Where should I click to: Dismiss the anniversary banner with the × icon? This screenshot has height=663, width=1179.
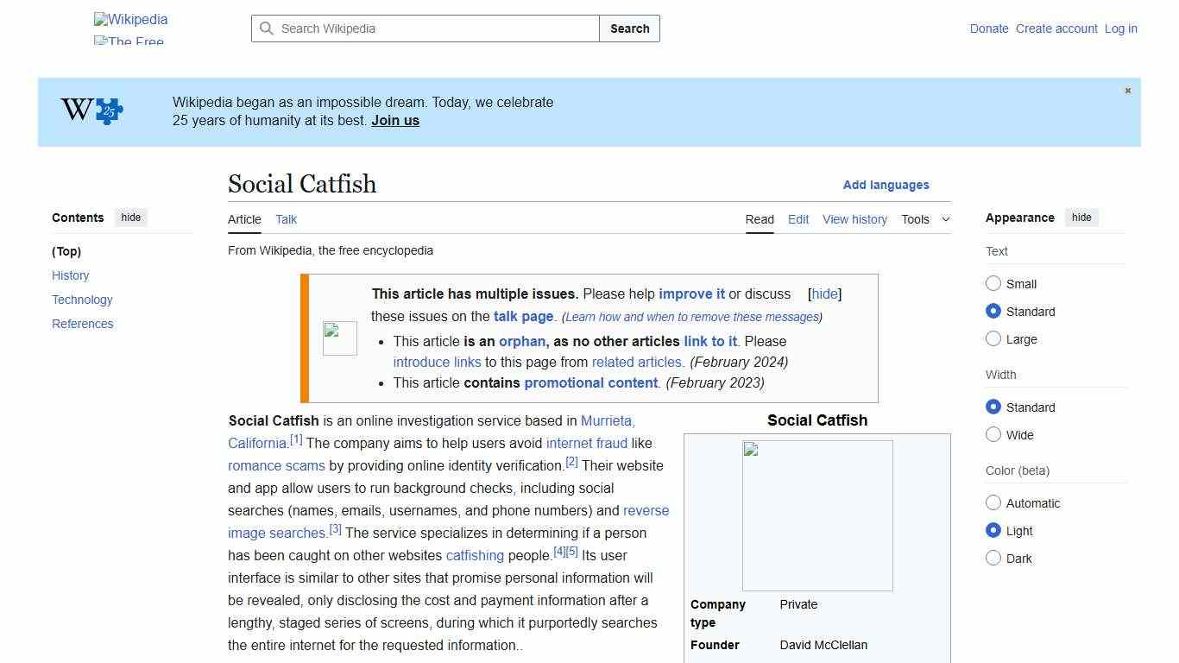pyautogui.click(x=1127, y=90)
